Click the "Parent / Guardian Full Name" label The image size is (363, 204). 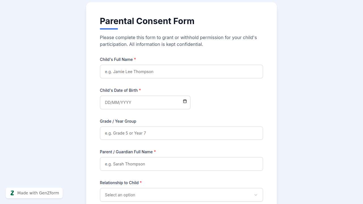(x=126, y=152)
